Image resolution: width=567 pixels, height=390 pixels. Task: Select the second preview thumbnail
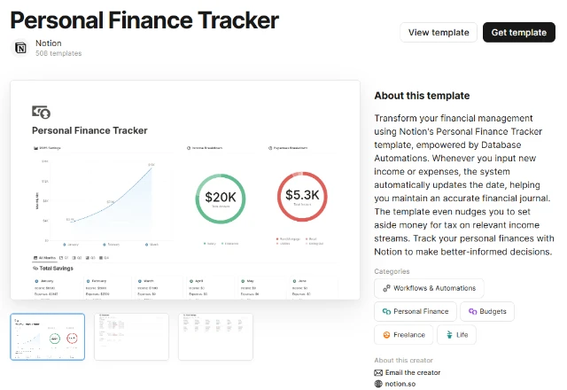point(131,337)
